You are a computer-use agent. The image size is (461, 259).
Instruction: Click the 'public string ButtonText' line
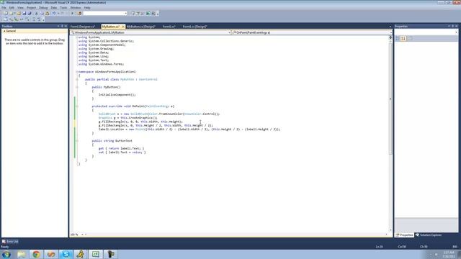[112, 141]
